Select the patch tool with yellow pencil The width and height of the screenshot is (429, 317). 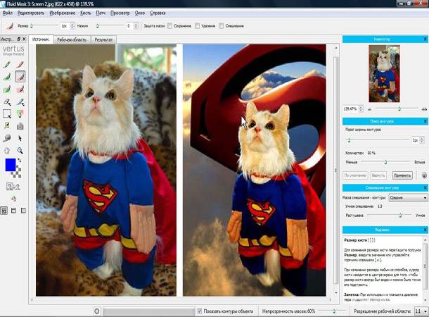click(x=7, y=126)
